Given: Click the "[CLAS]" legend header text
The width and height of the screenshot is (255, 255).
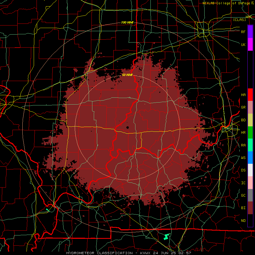Looking at the screenshot, I should point(239,20).
